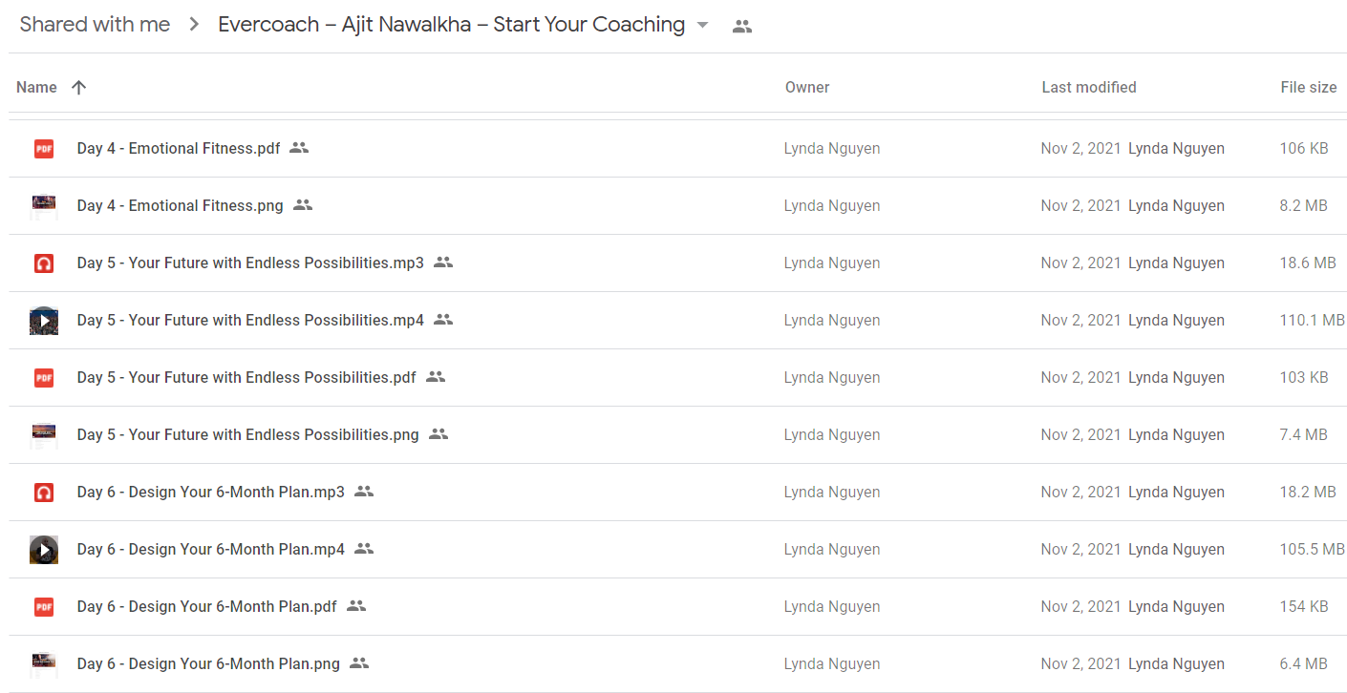
Task: Click audio icon of Day 6 6-Month Plan.mp3
Action: click(44, 492)
